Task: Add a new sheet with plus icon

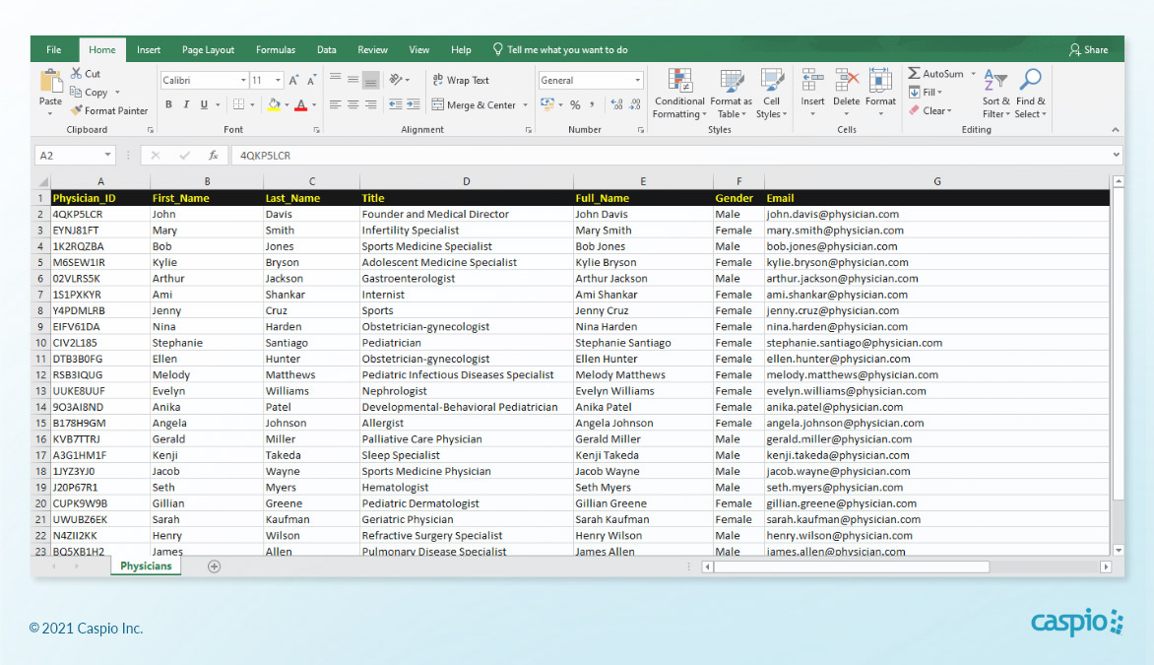Action: tap(214, 566)
